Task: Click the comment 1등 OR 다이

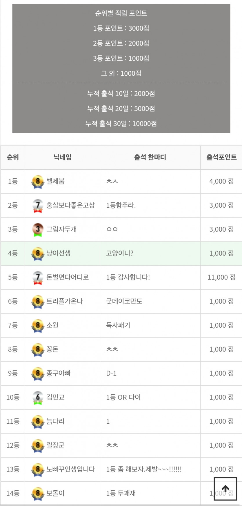Action: tap(123, 397)
